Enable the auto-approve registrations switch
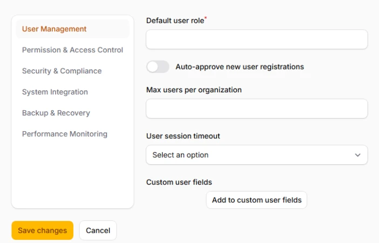The height and width of the screenshot is (243, 379). pos(158,67)
